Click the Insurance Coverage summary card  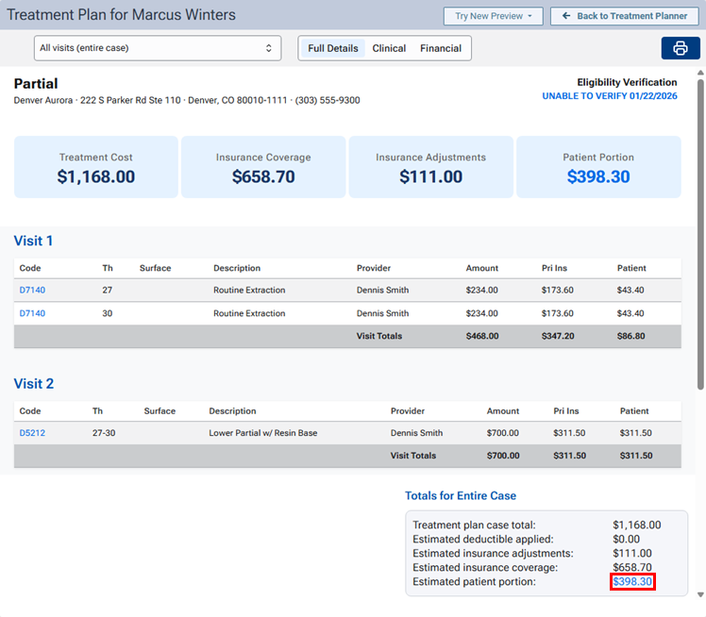[263, 167]
